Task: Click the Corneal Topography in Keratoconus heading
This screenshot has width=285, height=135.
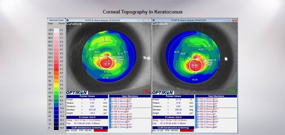Action: coord(142,12)
